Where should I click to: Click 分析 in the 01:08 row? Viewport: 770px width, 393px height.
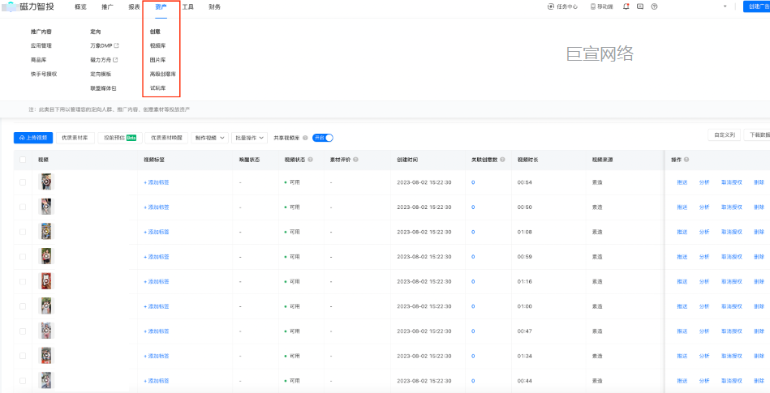(x=704, y=232)
